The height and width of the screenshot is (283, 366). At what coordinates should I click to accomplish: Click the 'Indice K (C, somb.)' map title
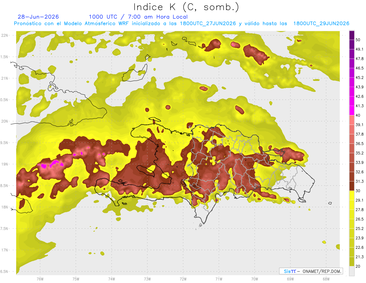pos(186,7)
